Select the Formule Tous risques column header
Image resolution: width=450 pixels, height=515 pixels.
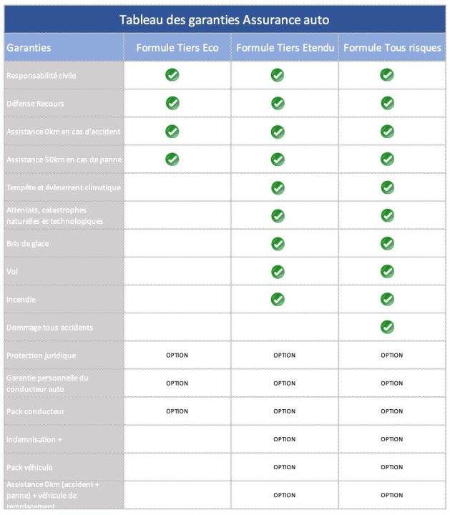click(392, 48)
